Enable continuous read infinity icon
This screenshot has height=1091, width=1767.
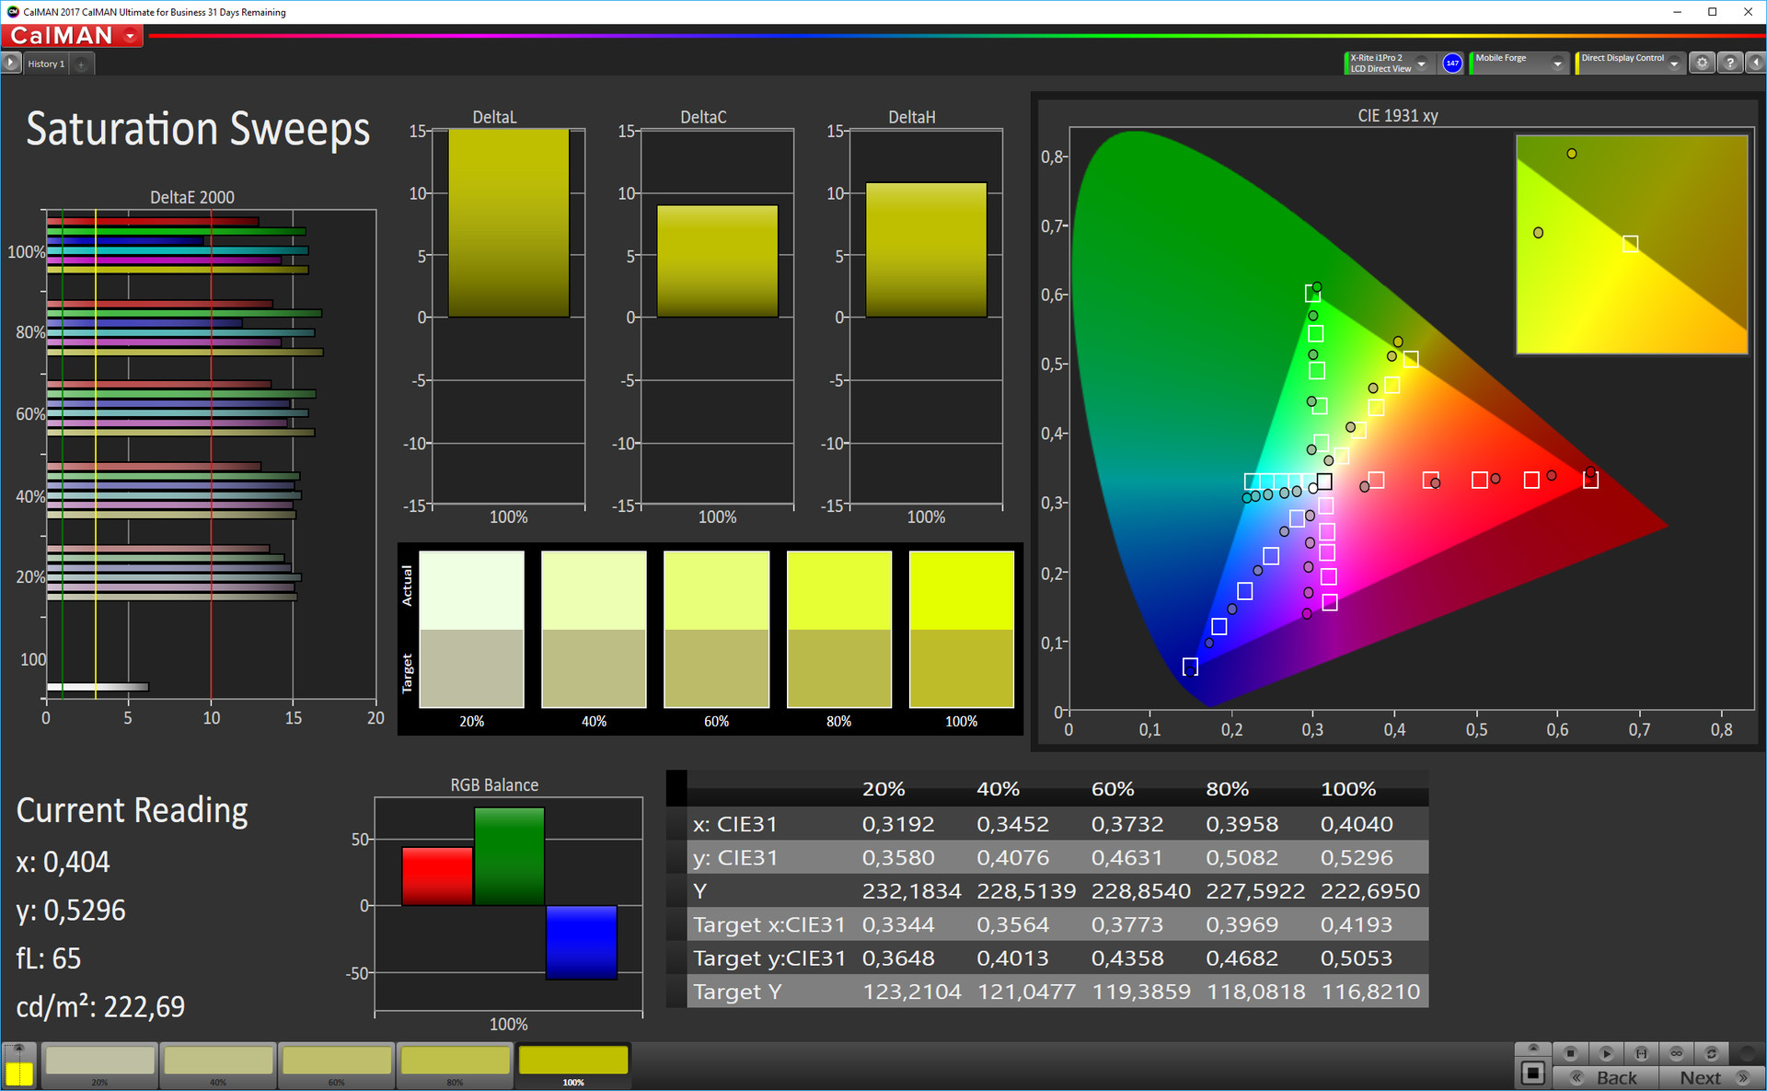point(1676,1053)
